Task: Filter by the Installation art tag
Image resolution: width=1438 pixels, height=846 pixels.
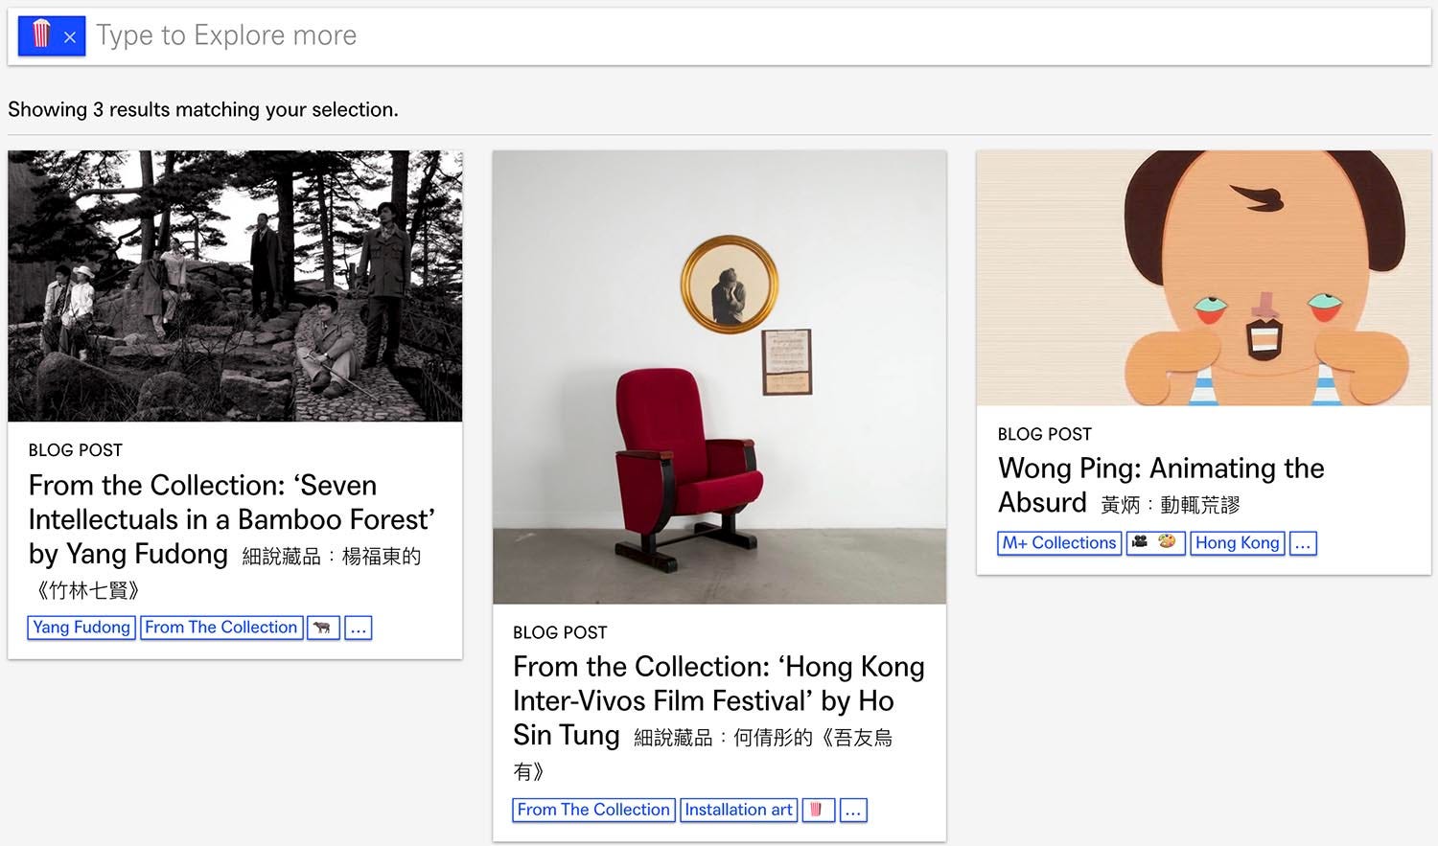Action: pos(738,811)
